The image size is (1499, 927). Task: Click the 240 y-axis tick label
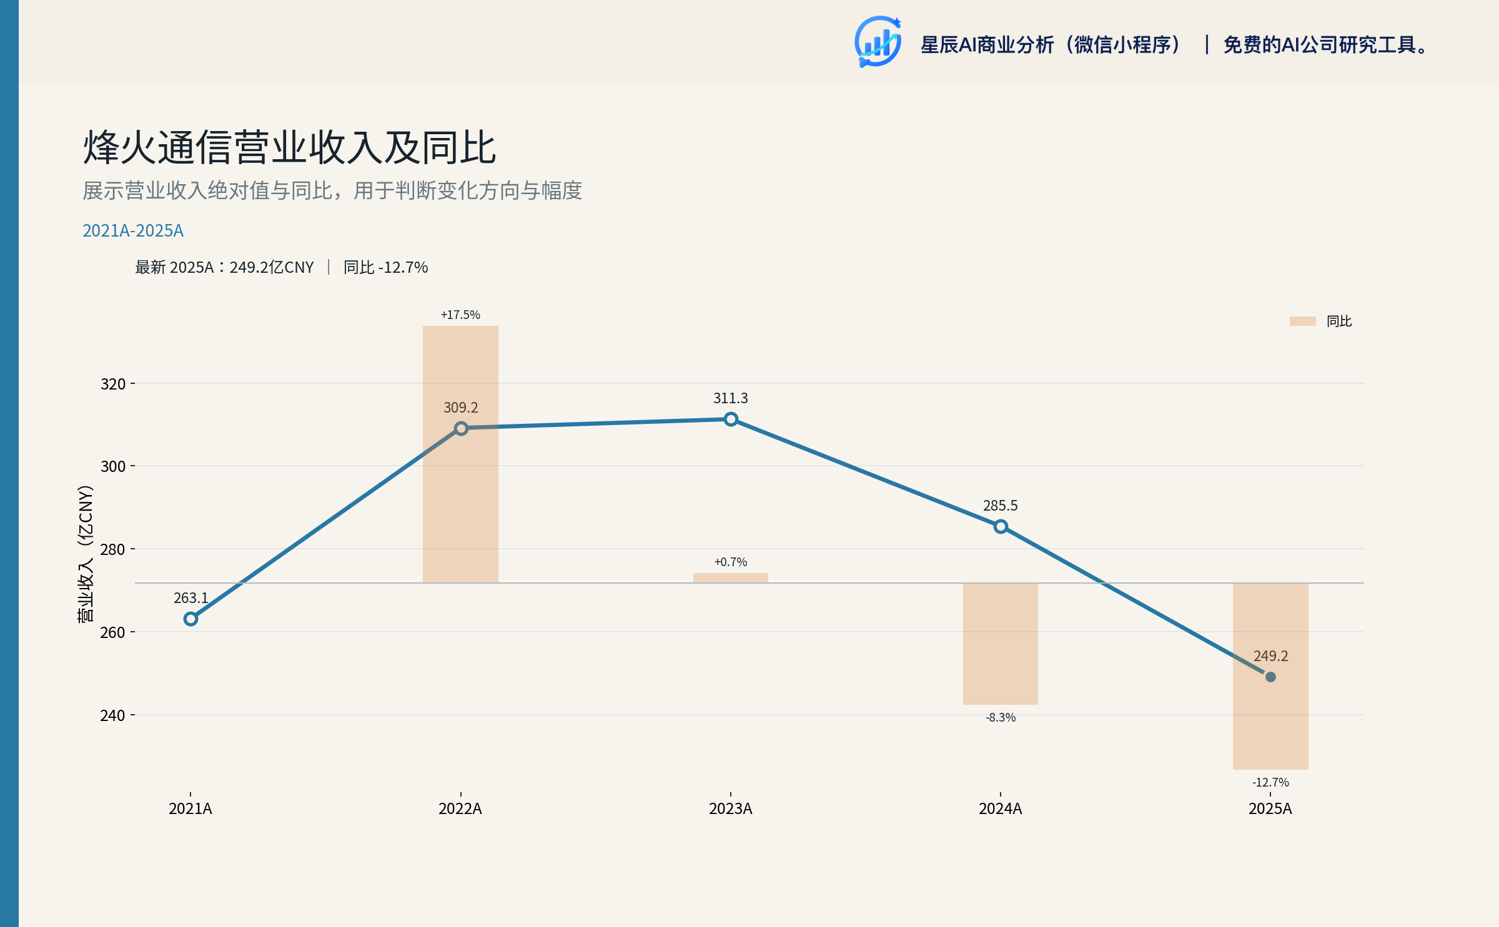pos(113,715)
